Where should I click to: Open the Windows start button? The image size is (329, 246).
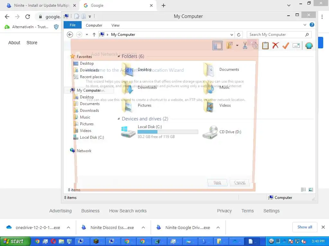(15, 242)
